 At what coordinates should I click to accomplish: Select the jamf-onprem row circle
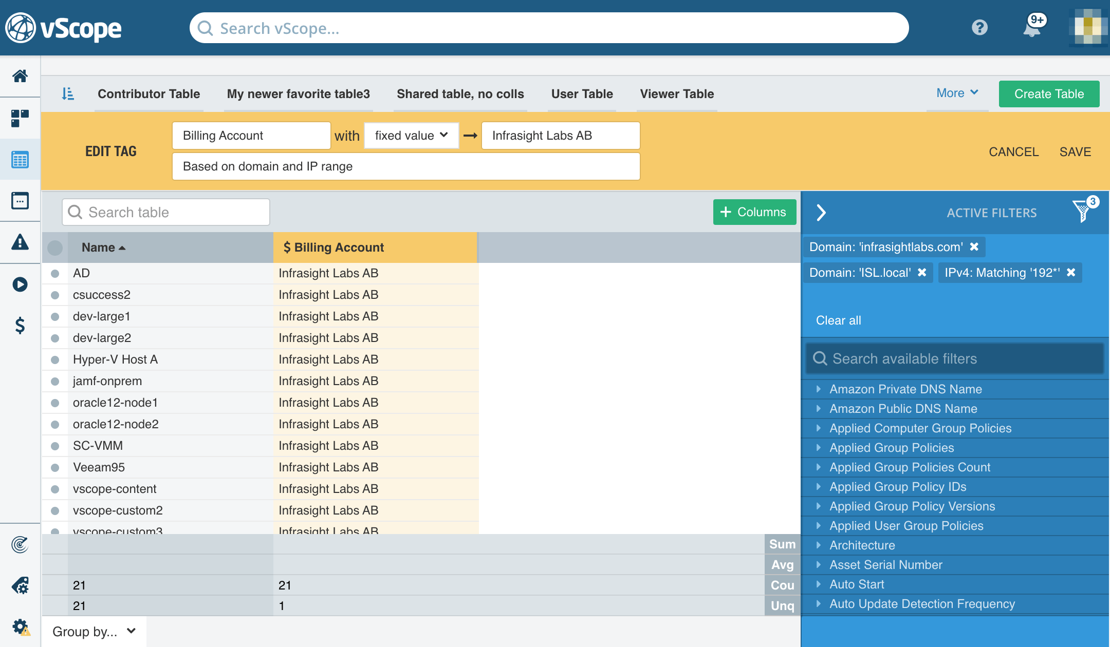click(x=55, y=381)
